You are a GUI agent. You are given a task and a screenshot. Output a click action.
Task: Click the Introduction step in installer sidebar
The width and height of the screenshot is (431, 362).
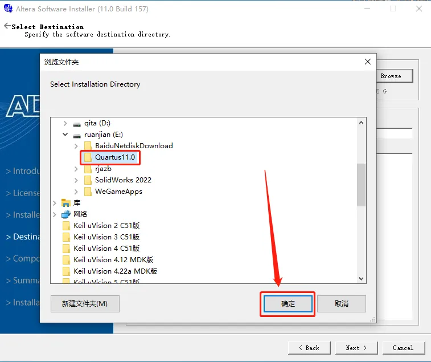coord(23,171)
